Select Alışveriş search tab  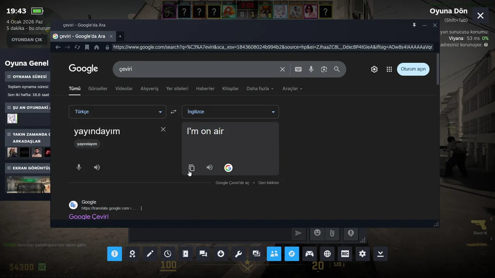149,88
